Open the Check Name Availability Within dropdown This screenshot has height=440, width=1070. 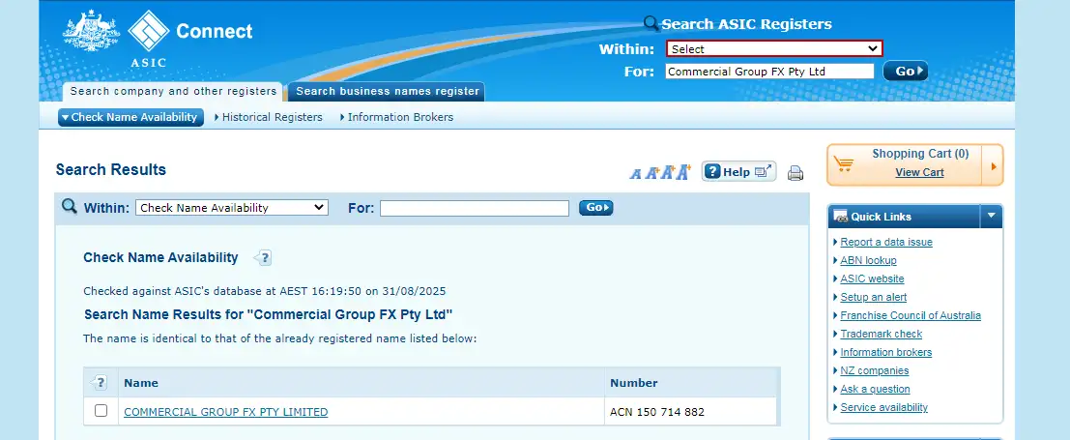pos(232,208)
